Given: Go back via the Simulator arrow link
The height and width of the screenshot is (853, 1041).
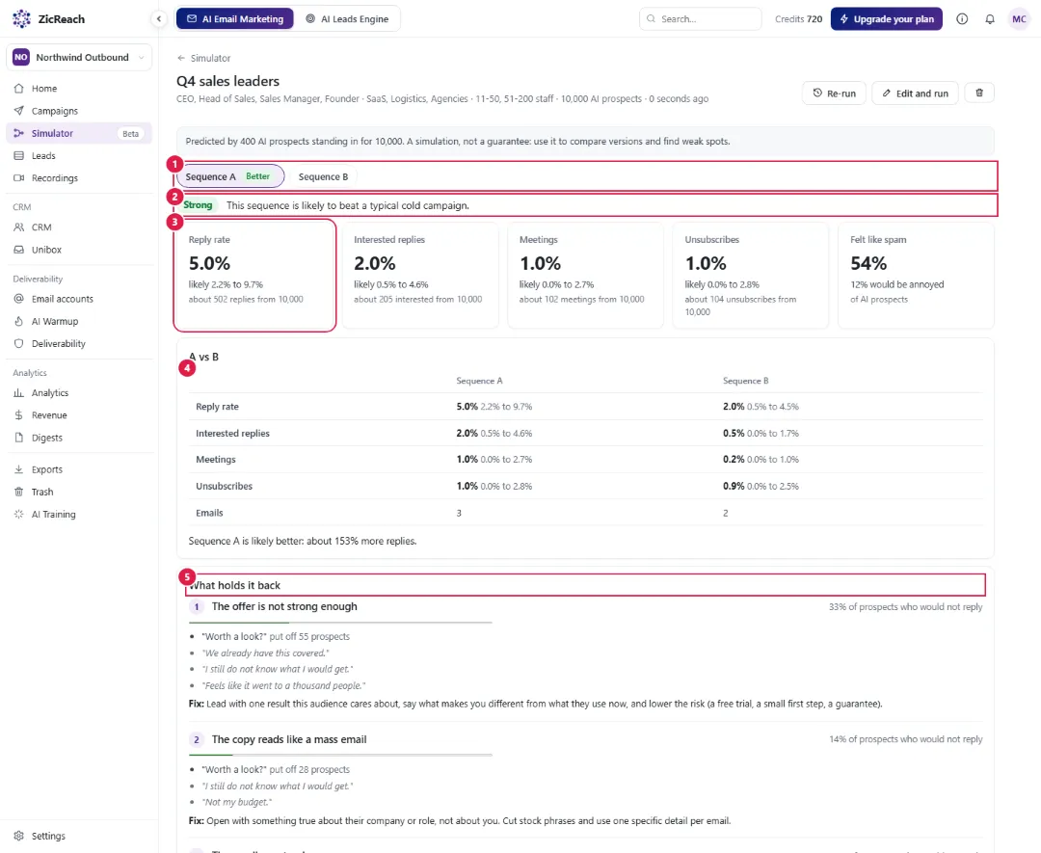Looking at the screenshot, I should pyautogui.click(x=203, y=58).
